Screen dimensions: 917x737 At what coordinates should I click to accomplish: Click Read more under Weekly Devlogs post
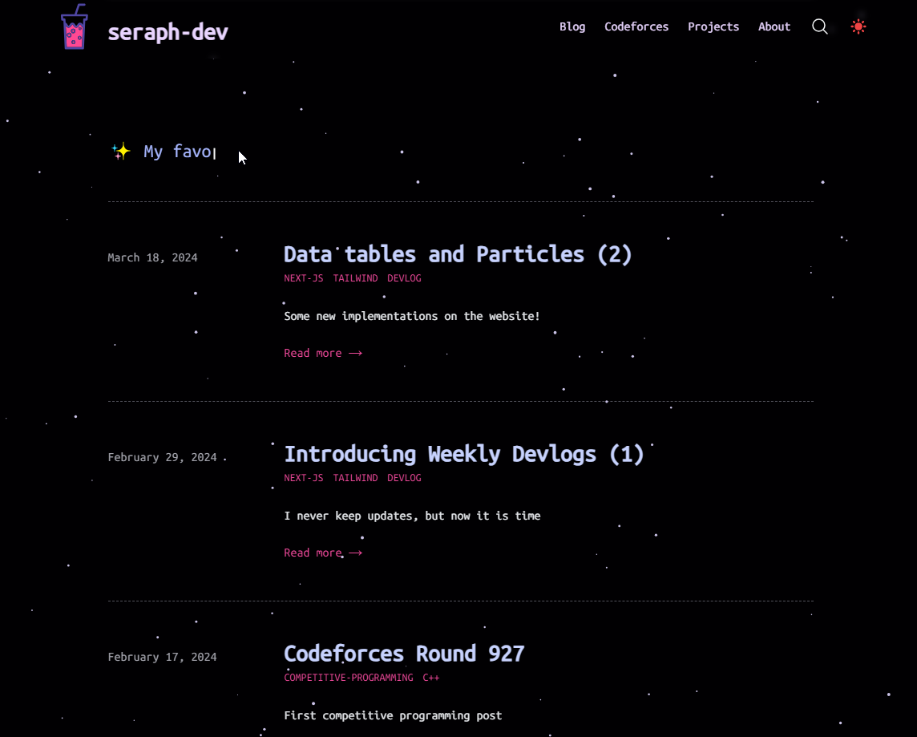pos(322,553)
